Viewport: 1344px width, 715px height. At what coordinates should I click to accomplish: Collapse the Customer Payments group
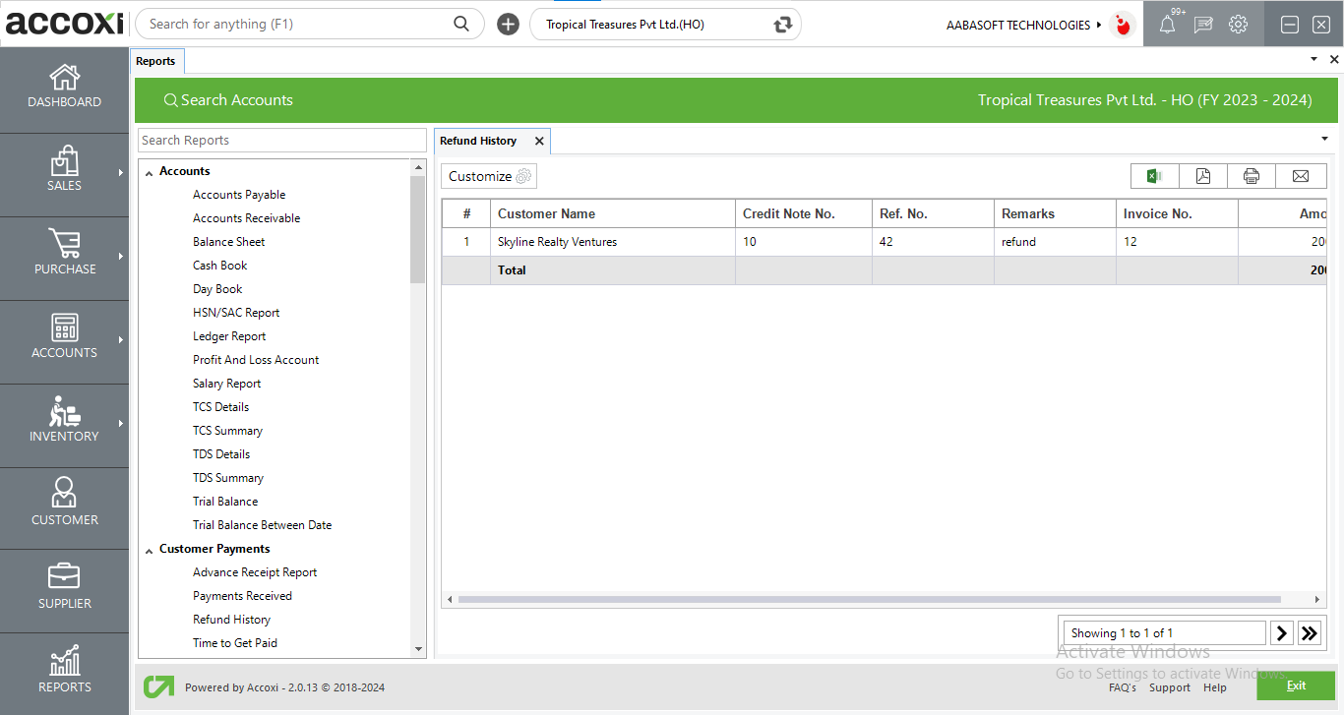point(150,550)
